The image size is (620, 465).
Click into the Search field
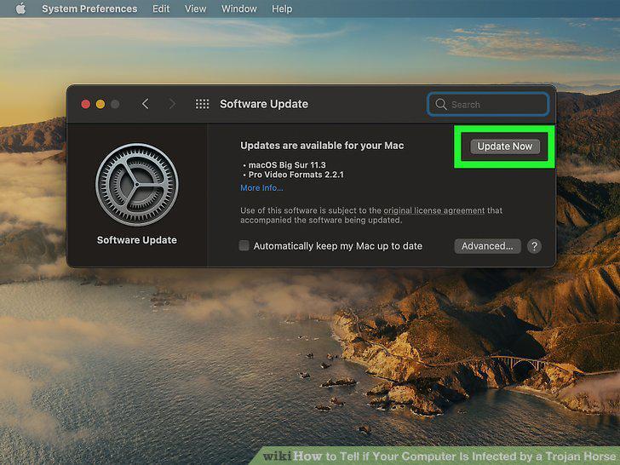[488, 105]
